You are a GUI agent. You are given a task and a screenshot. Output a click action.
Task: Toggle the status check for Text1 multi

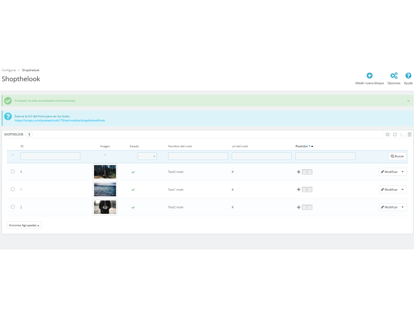pos(133,190)
